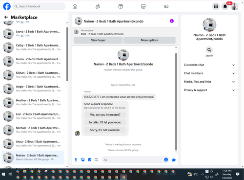Open the Notifications bell
Image resolution: width=244 pixels, height=180 pixels.
(x=225, y=6)
